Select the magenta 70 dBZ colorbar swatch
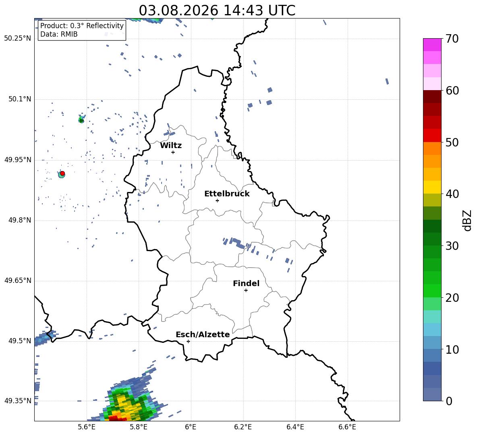477x435 pixels. coord(432,45)
